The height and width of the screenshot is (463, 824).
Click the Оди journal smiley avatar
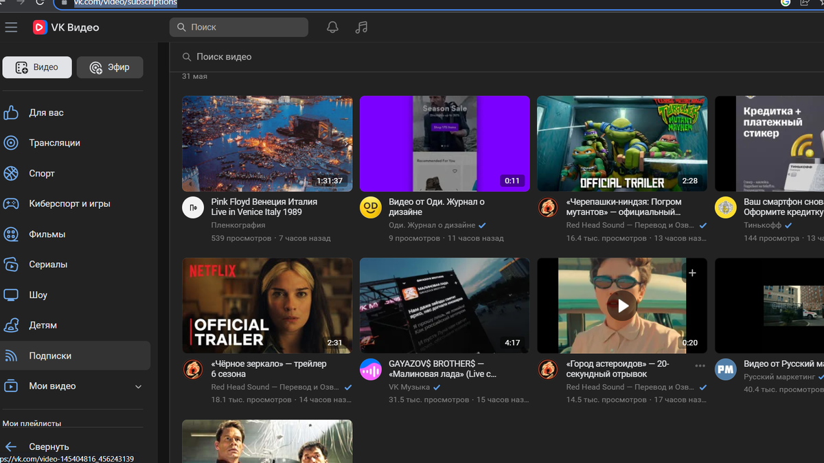[371, 207]
